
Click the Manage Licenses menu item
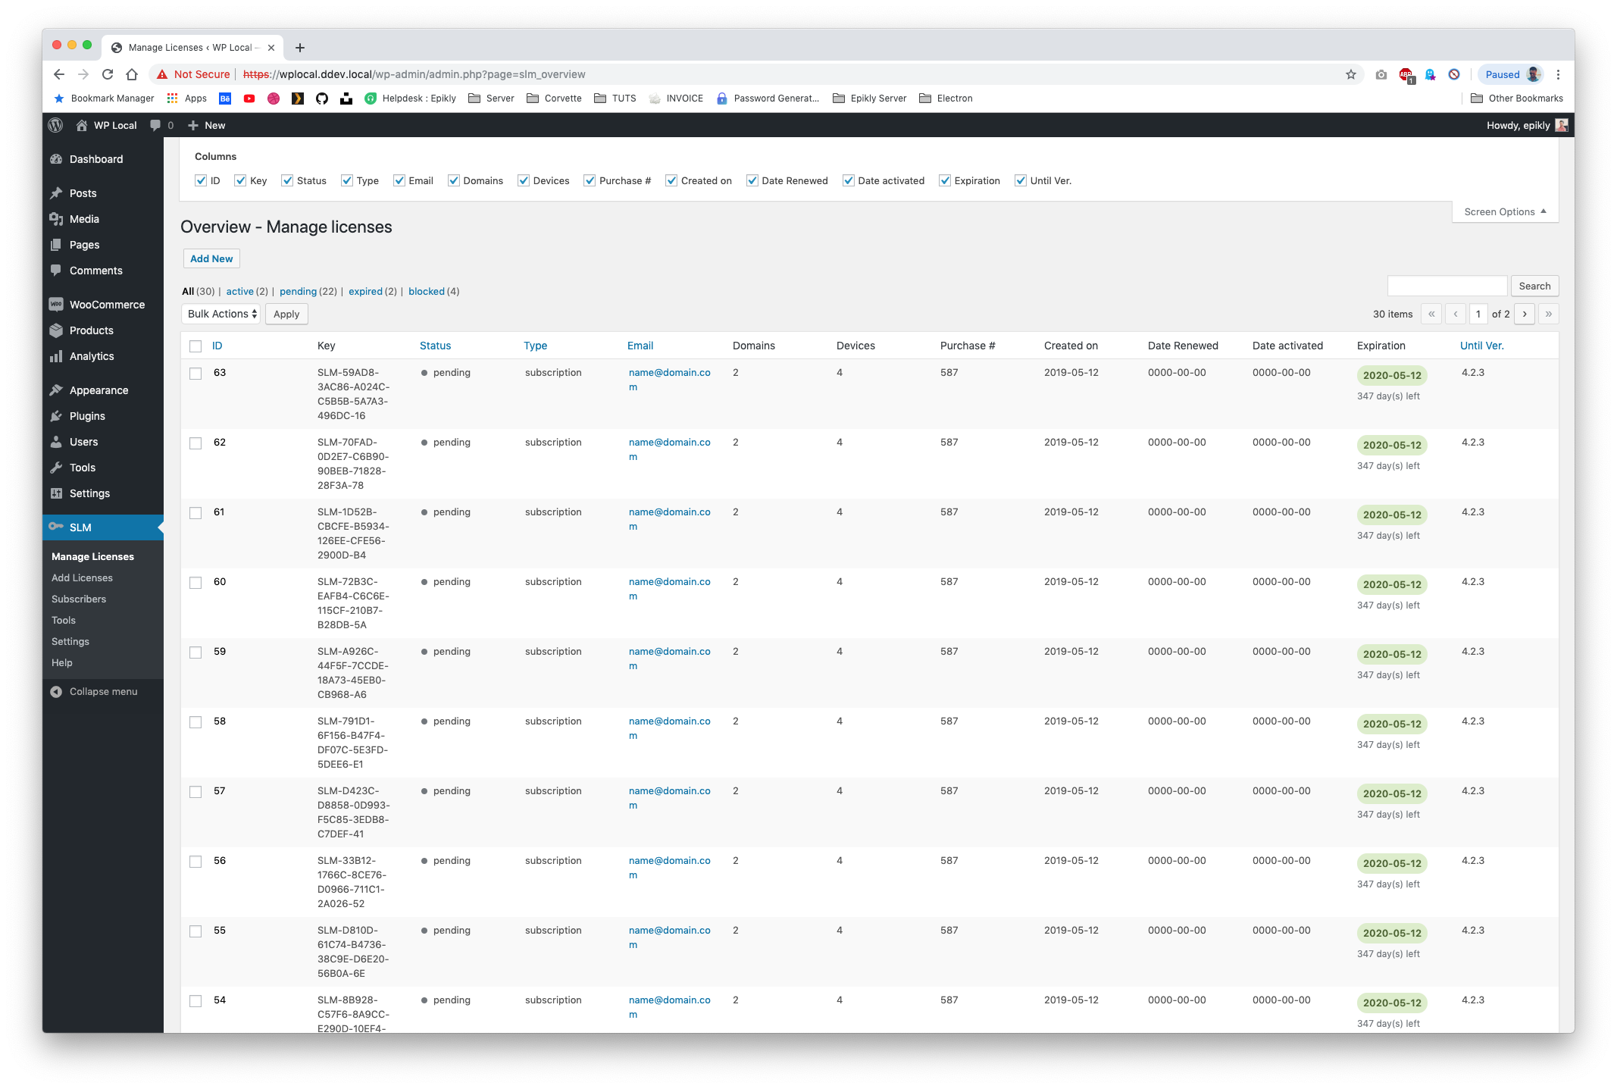pos(93,555)
